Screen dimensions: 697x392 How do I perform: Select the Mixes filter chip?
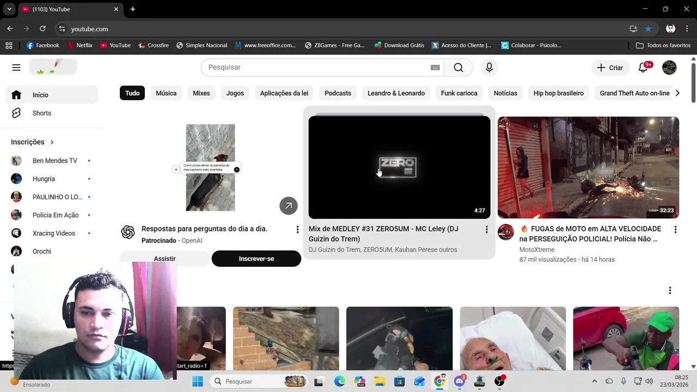point(201,93)
